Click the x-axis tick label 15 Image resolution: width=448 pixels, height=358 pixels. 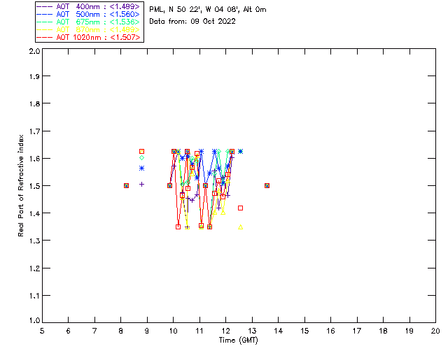304,331
